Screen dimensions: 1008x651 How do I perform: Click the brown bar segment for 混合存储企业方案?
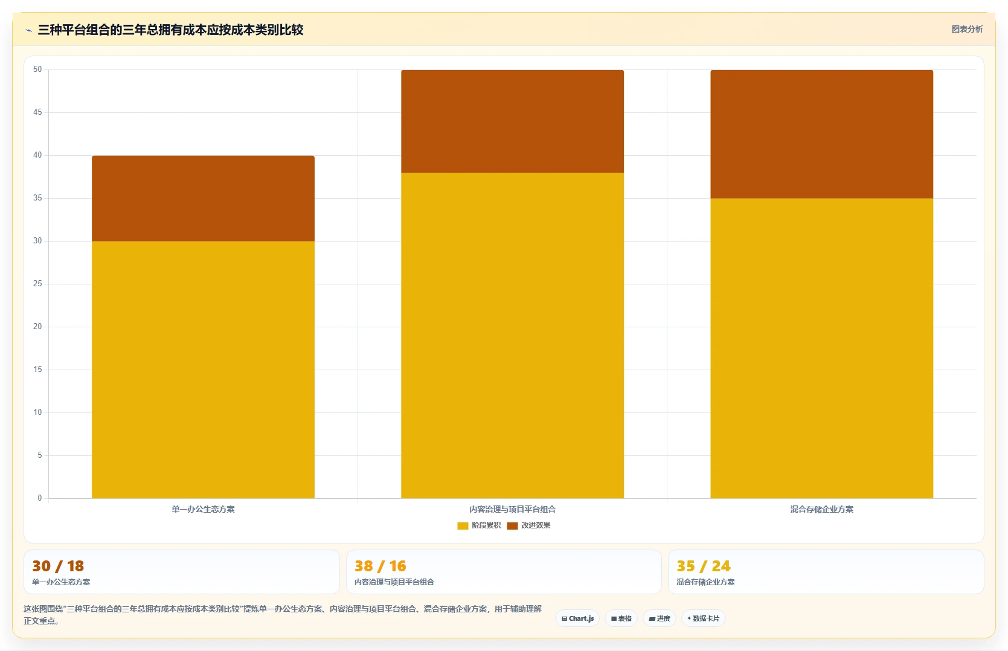click(x=821, y=134)
